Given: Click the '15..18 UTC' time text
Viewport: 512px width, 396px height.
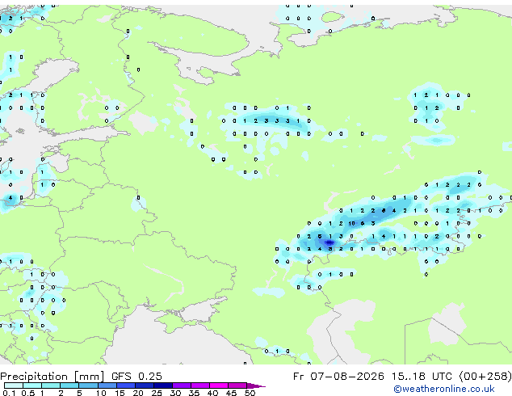Looking at the screenshot, I should coord(422,377).
